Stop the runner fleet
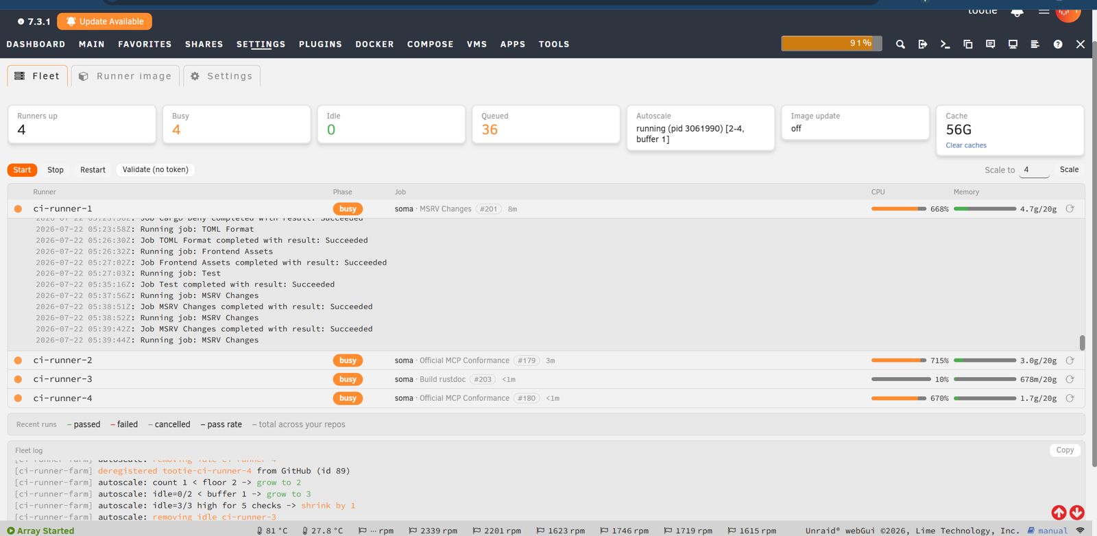This screenshot has width=1097, height=536. pyautogui.click(x=56, y=170)
